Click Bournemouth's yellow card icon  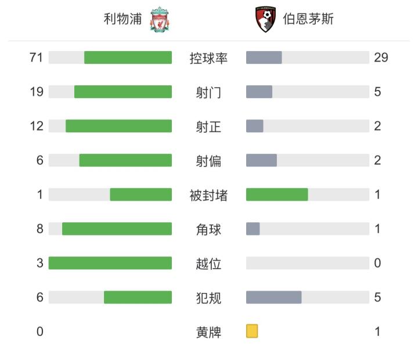tap(252, 331)
